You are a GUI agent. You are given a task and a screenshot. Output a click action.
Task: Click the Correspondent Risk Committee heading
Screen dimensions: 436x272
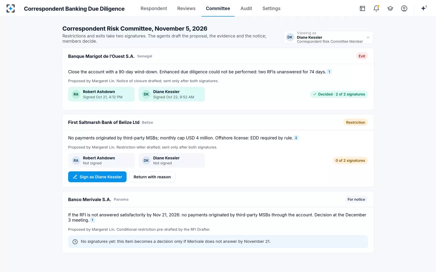[135, 29]
